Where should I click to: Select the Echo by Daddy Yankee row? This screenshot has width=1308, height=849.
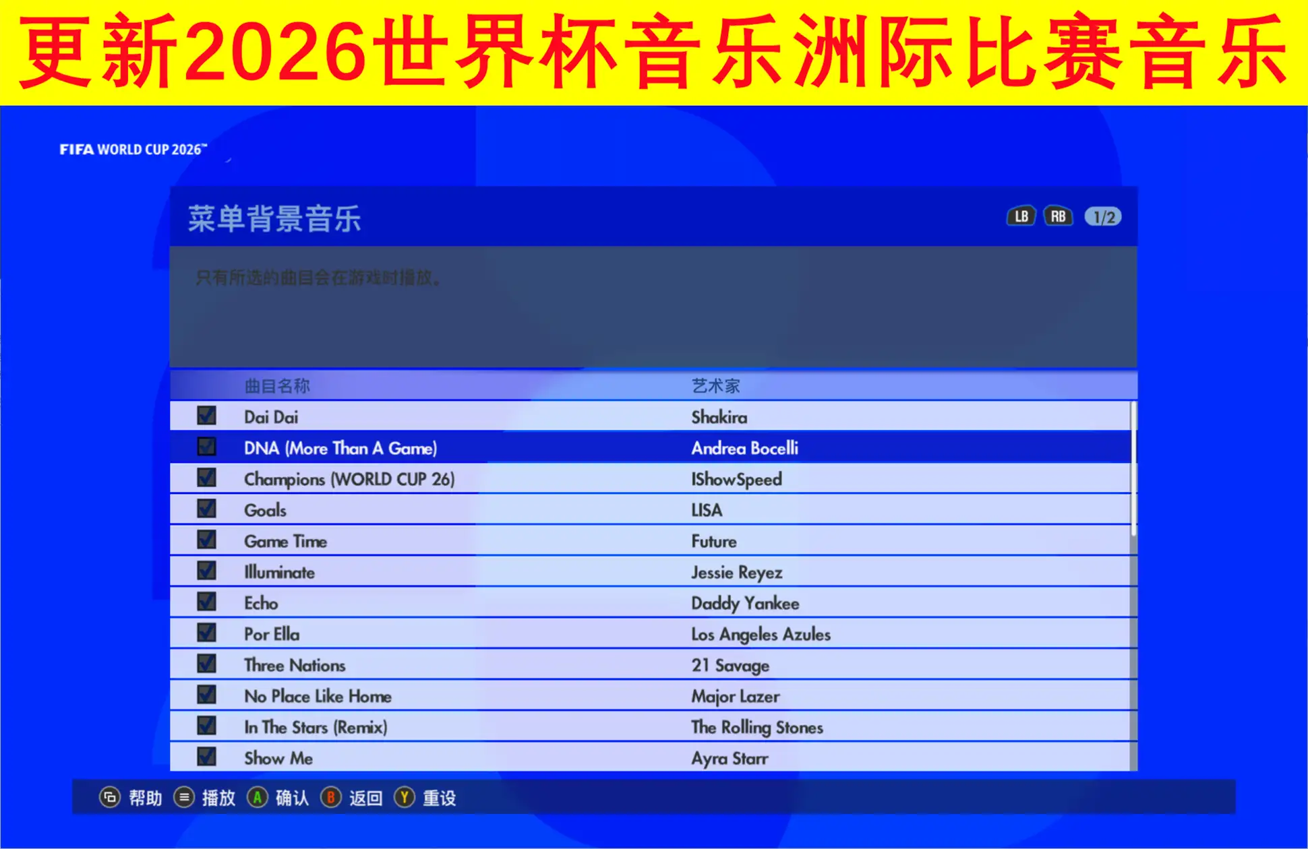[x=651, y=602]
